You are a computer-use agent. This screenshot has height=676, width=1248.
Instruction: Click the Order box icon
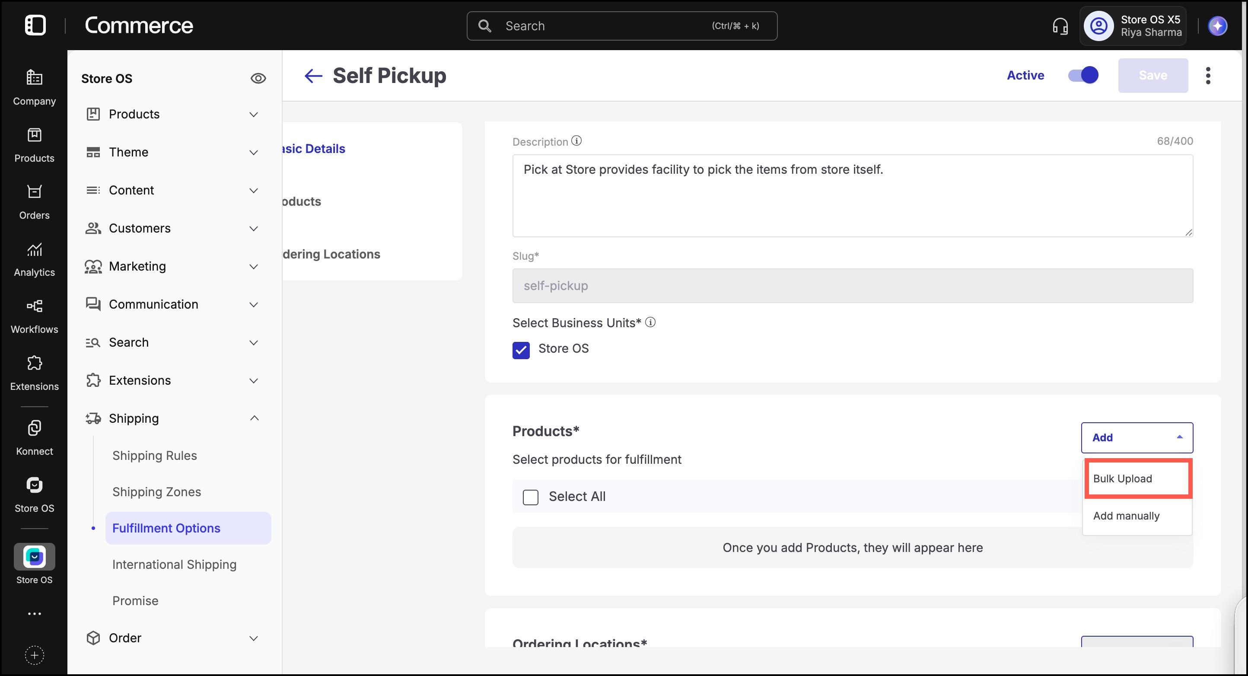click(x=93, y=638)
